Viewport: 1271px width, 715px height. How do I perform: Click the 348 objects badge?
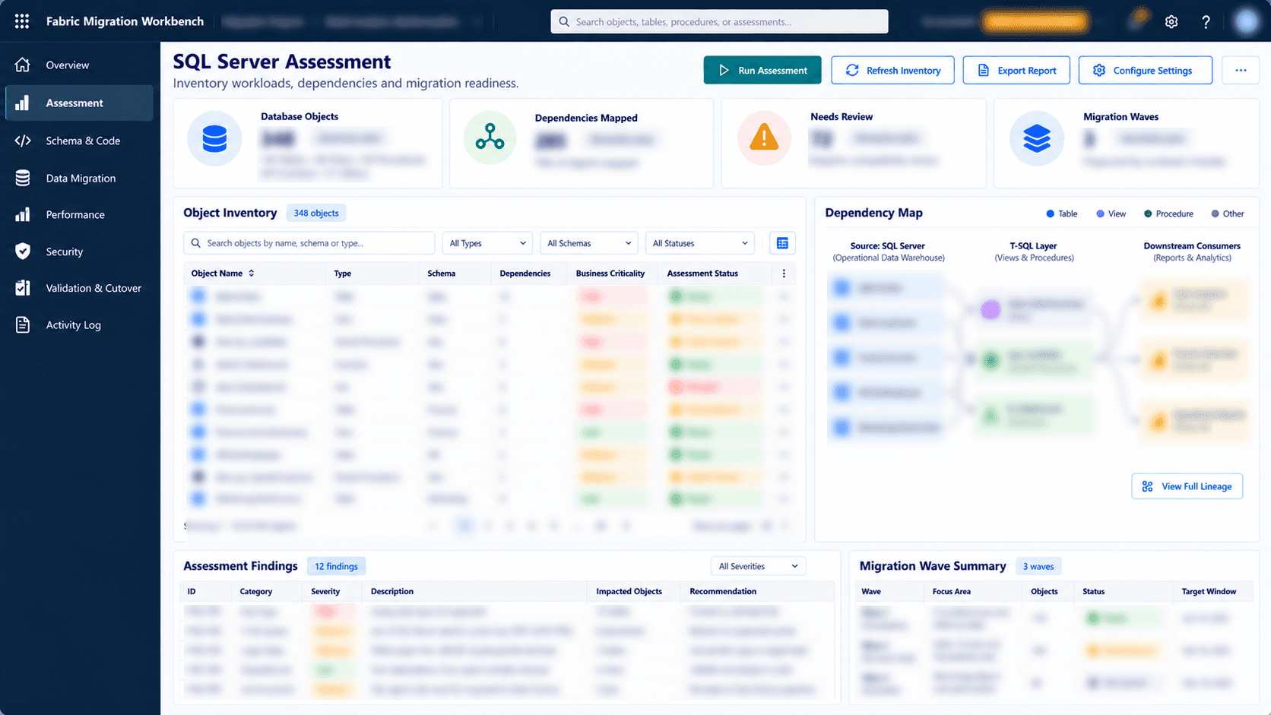pyautogui.click(x=316, y=214)
